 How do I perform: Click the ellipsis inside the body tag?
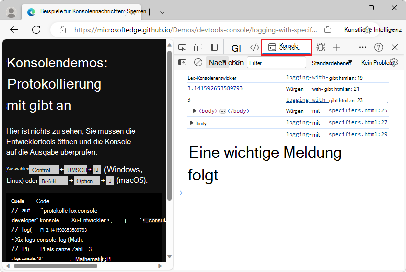tap(223, 111)
